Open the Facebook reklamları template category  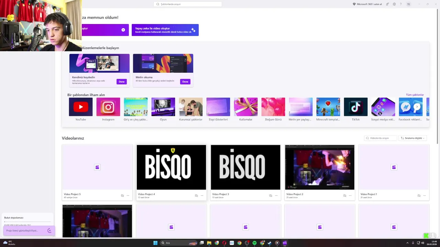tap(410, 109)
